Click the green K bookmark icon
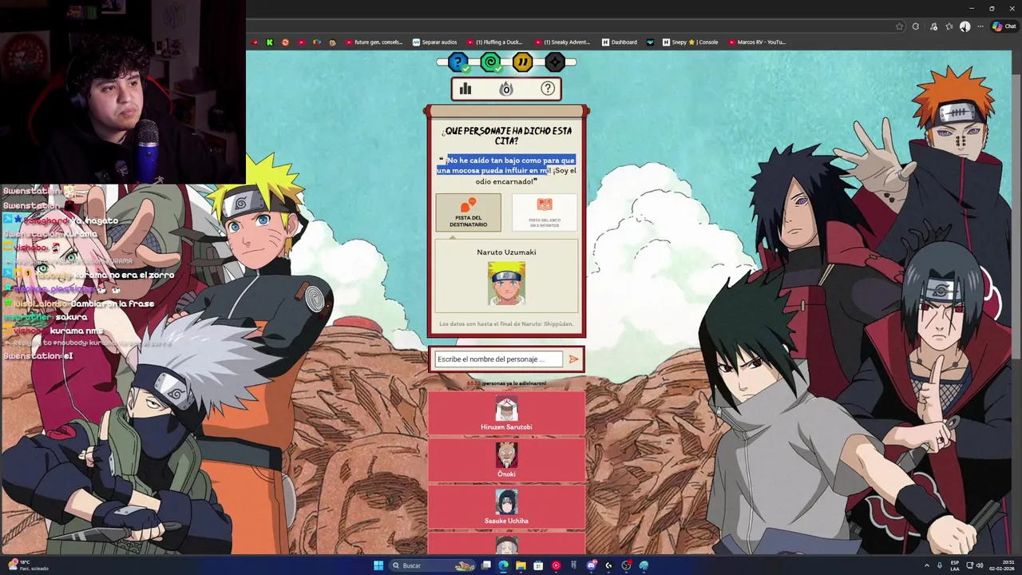 [x=270, y=42]
